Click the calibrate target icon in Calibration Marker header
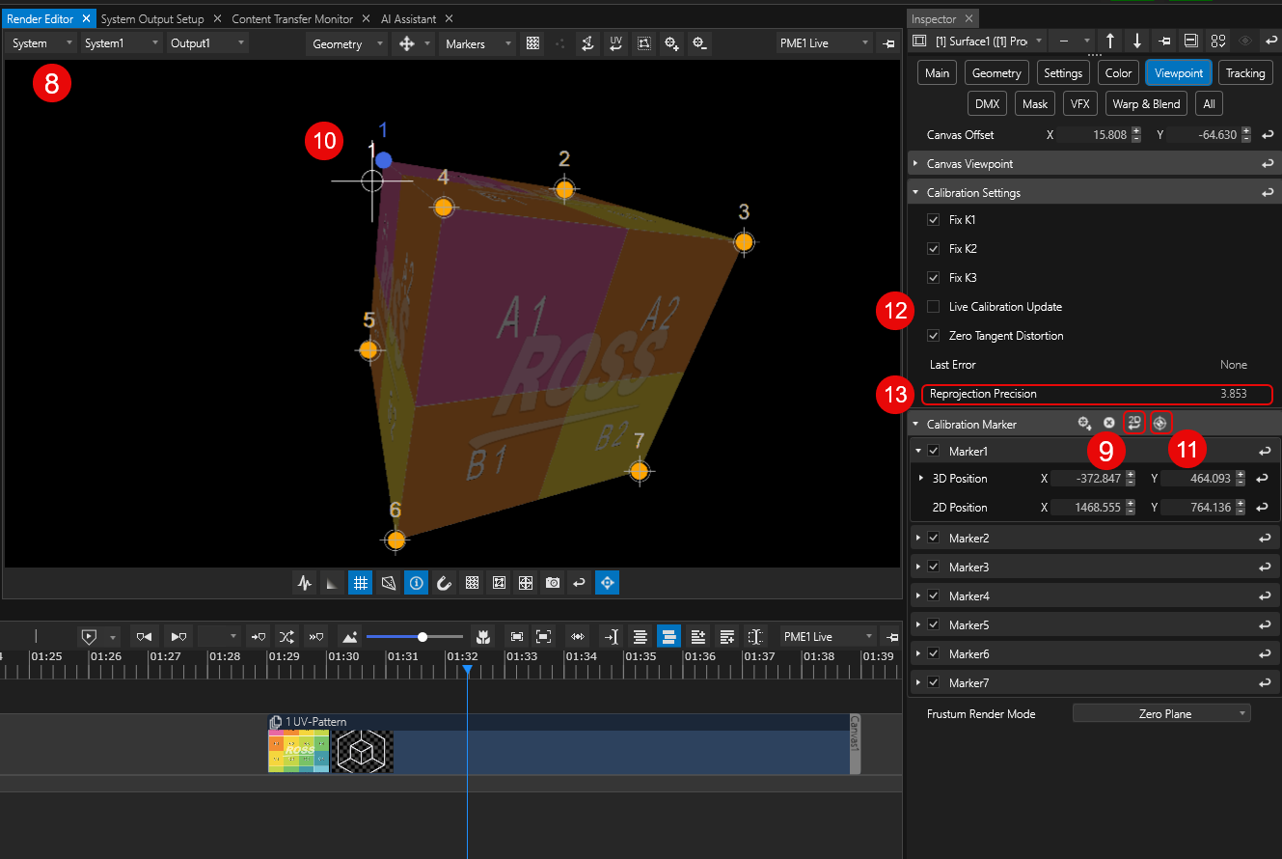 [1159, 423]
